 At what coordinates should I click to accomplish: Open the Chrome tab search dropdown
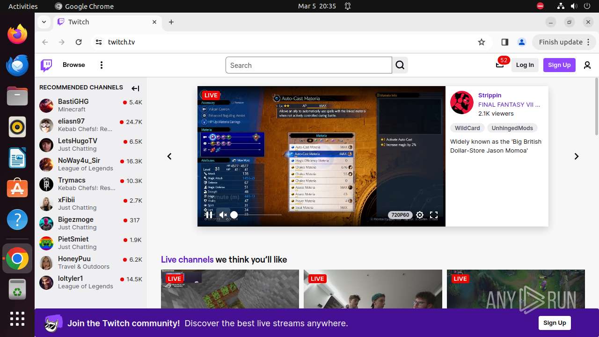coord(44,22)
